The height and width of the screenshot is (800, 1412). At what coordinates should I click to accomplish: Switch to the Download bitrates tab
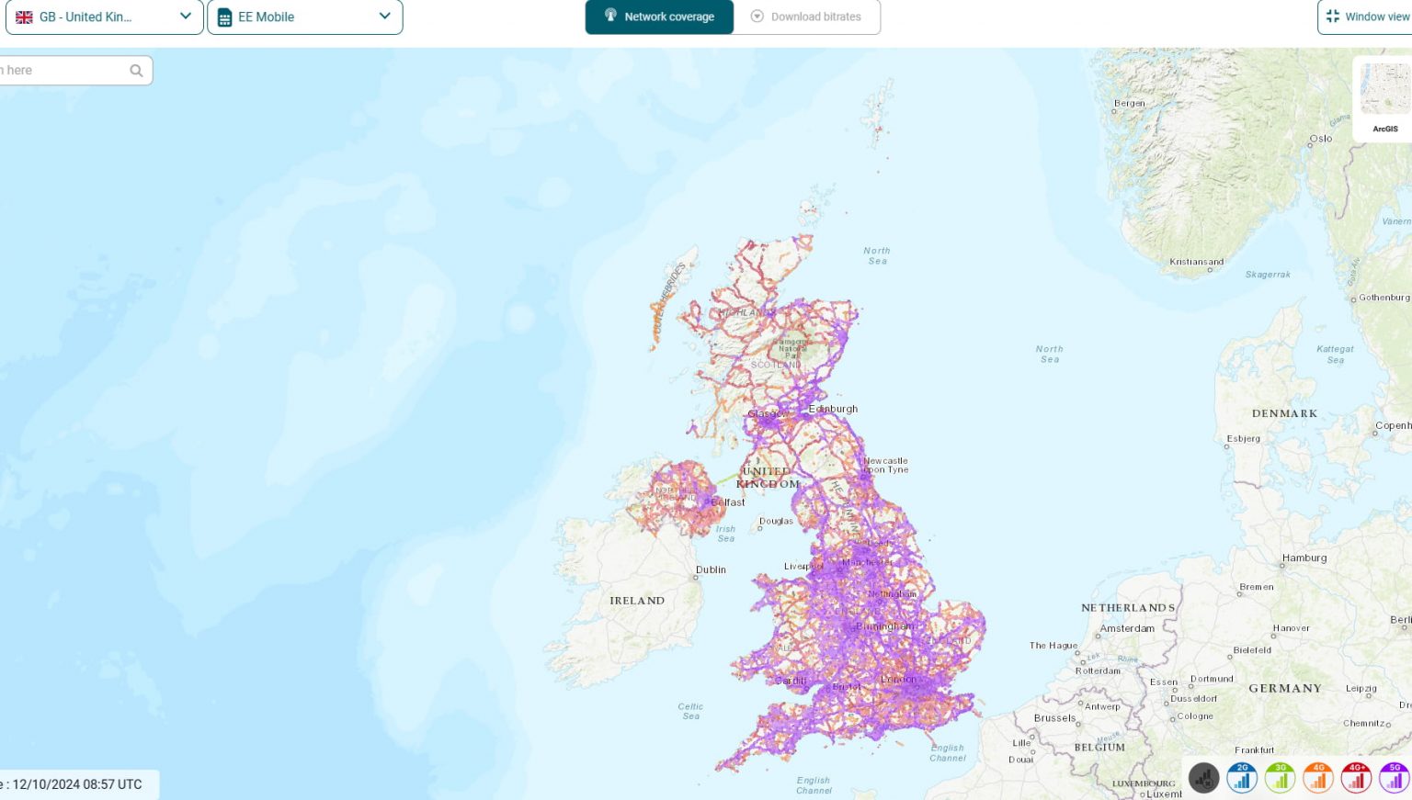(x=807, y=17)
